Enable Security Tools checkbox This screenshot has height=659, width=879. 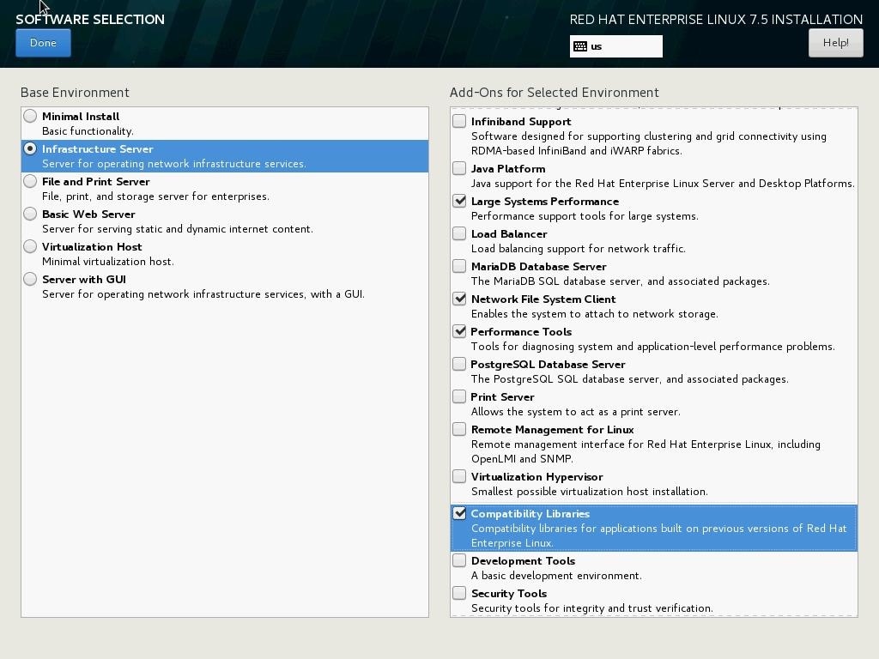pyautogui.click(x=459, y=593)
